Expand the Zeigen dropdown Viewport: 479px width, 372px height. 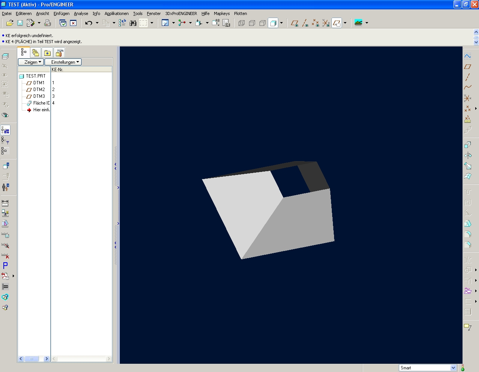pyautogui.click(x=31, y=62)
